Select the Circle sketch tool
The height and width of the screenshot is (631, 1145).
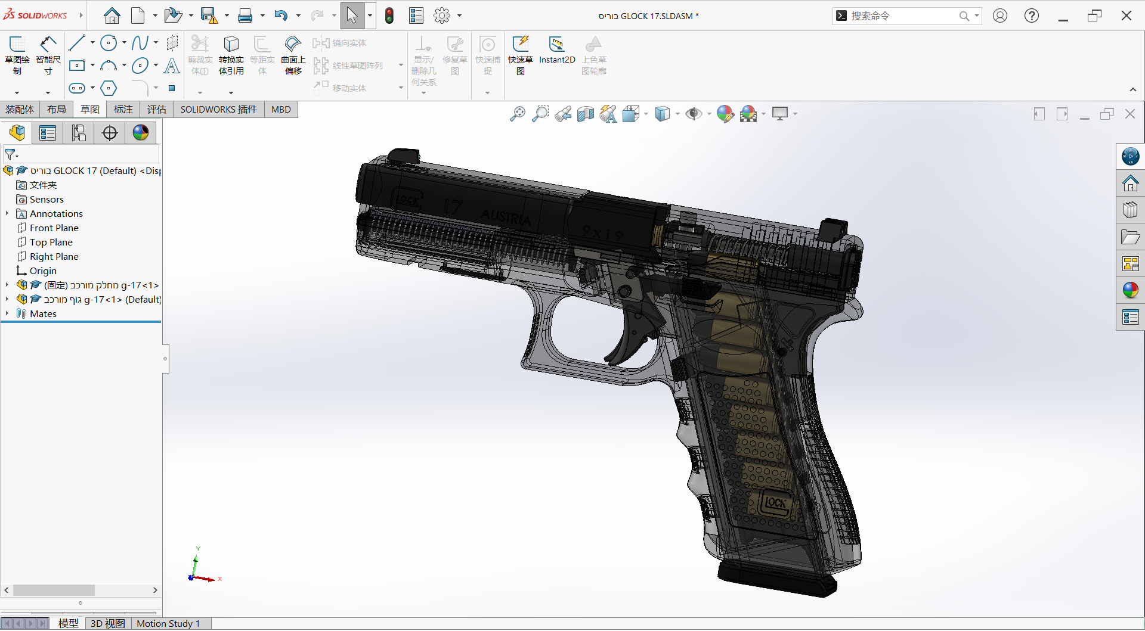[x=109, y=43]
